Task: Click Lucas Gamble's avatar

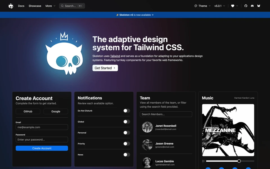Action: pyautogui.click(x=147, y=163)
